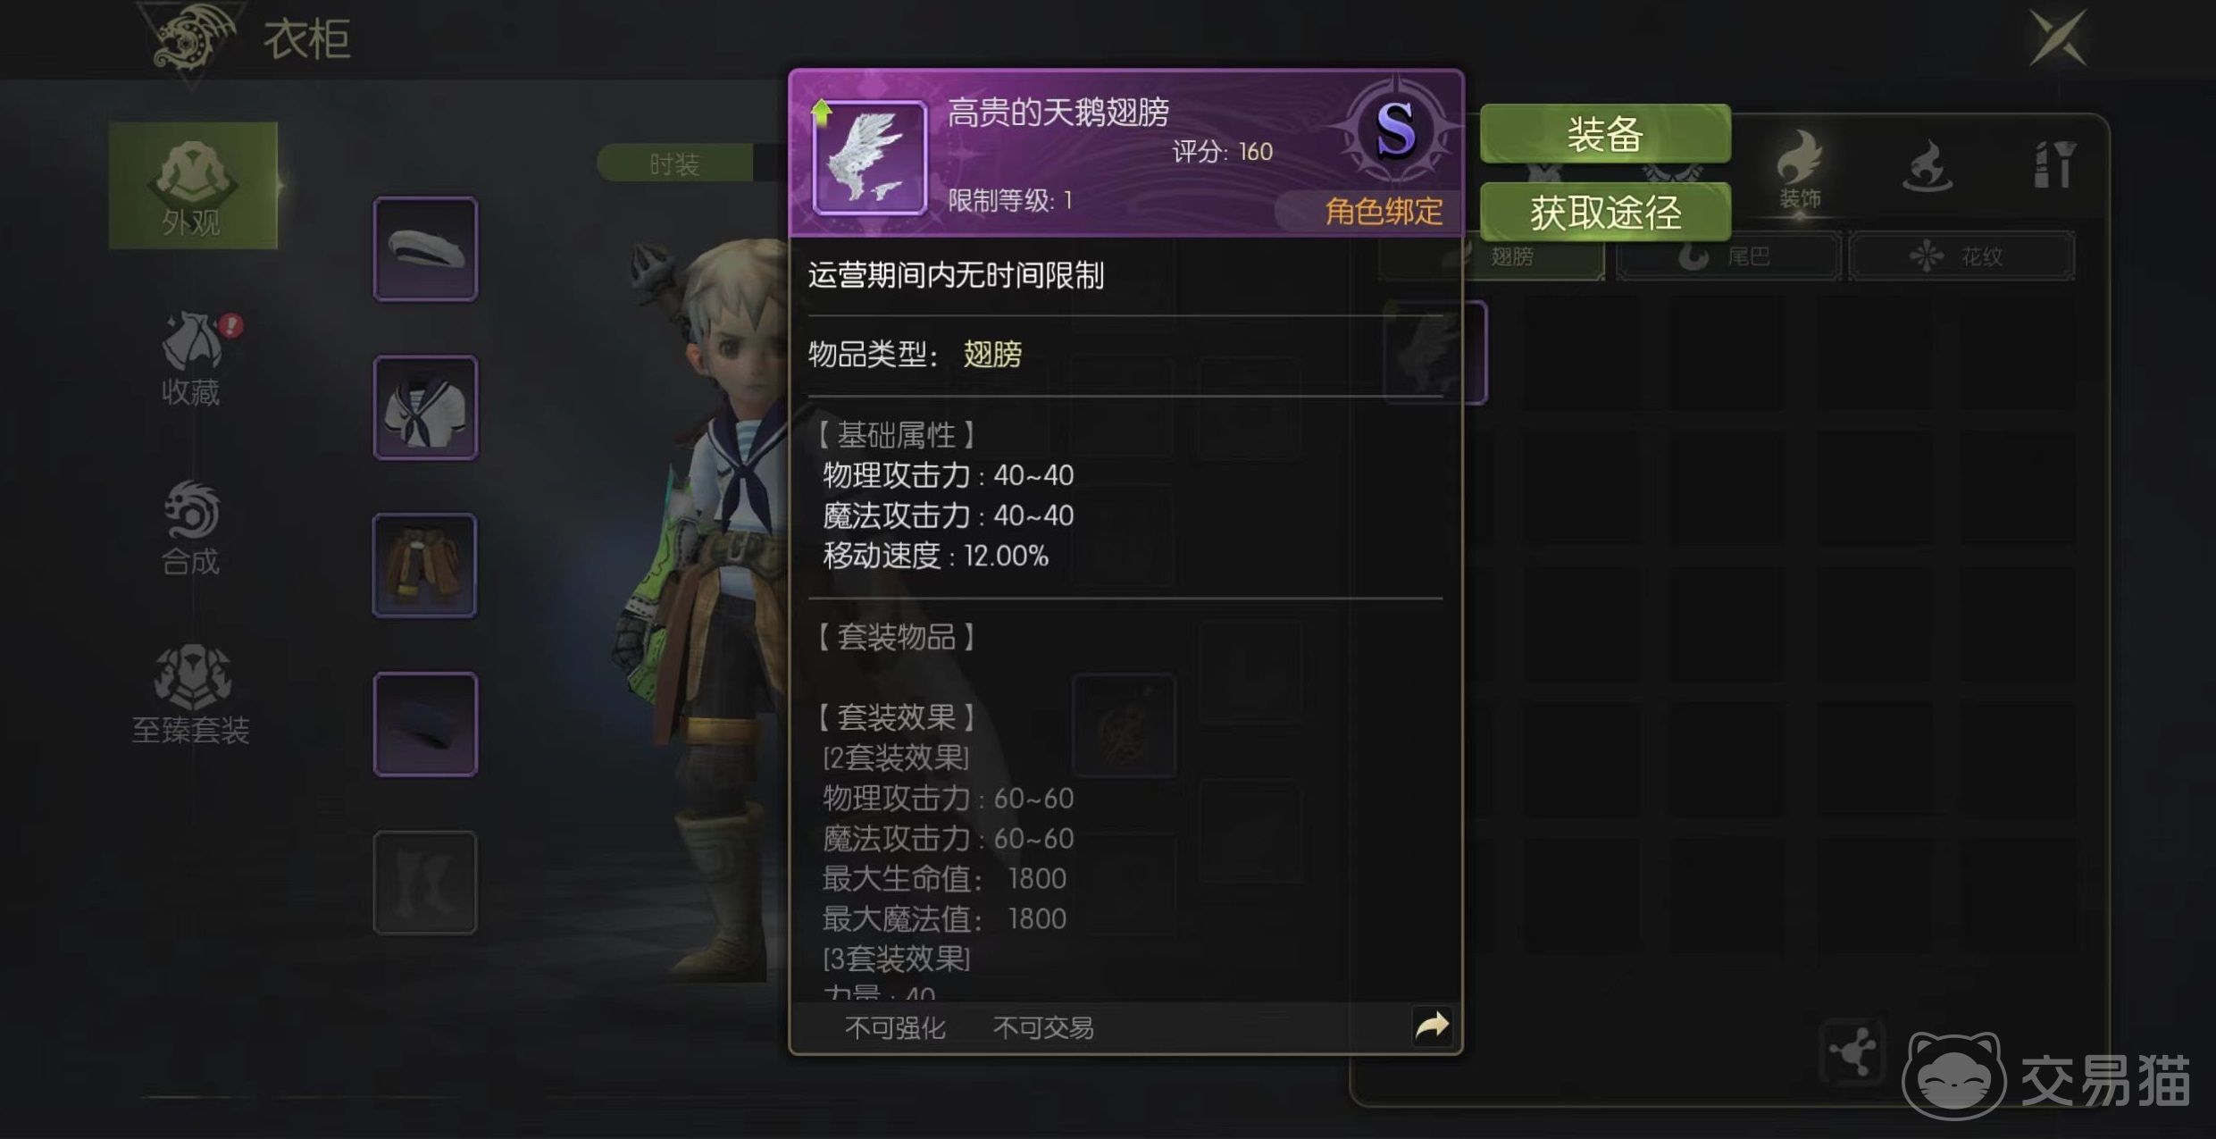This screenshot has height=1139, width=2216.
Task: Select the sailor top equipment slot
Action: [425, 408]
